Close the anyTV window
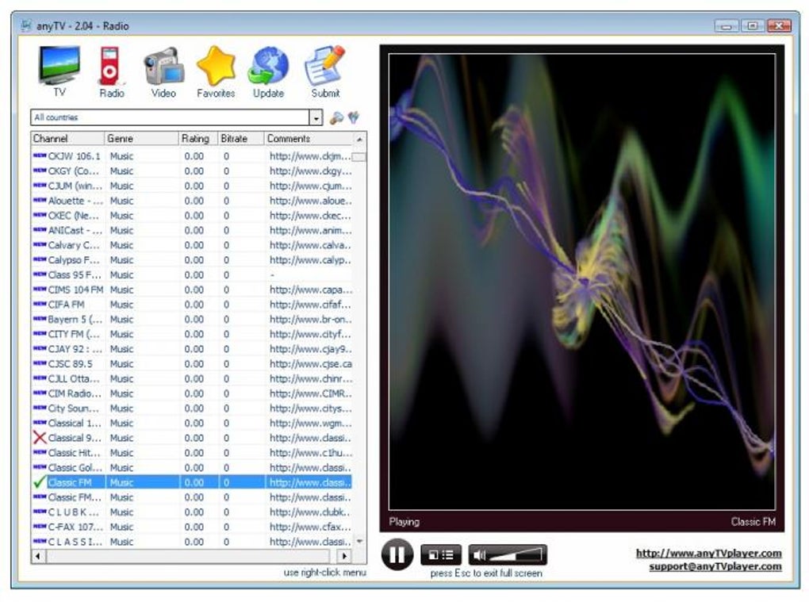The height and width of the screenshot is (602, 809). [x=779, y=26]
